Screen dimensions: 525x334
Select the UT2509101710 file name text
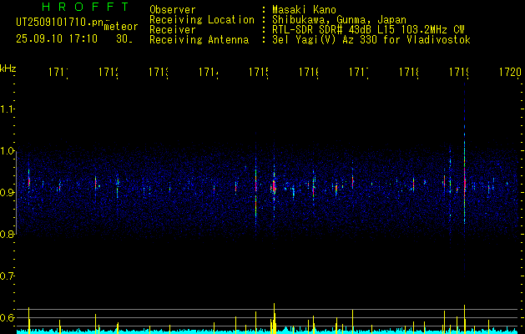click(60, 23)
